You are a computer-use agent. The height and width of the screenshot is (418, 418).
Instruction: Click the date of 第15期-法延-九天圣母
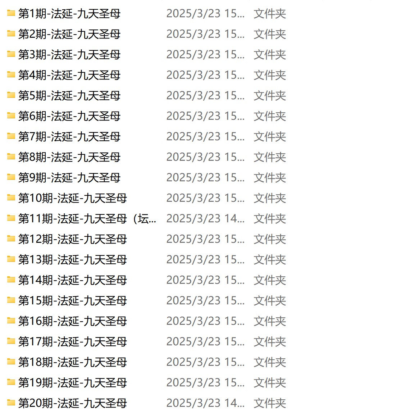[205, 301]
